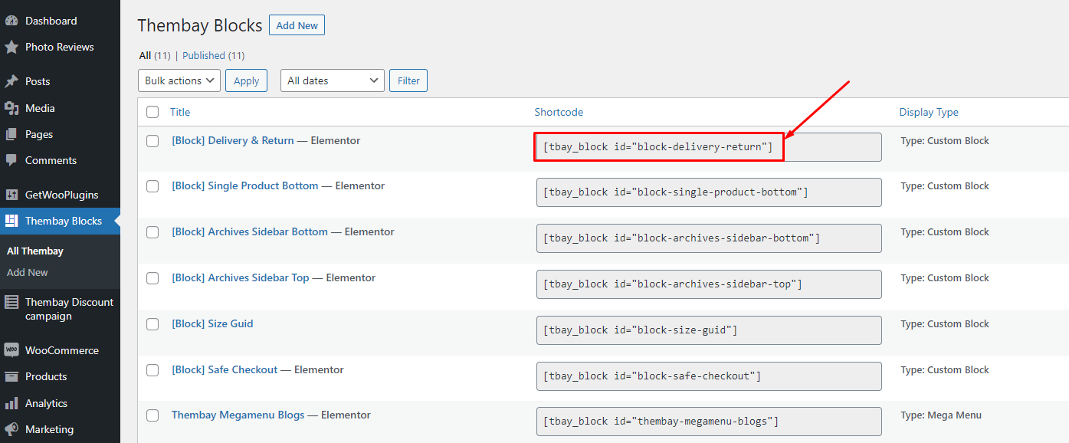Open the All dates filter dropdown
1069x443 pixels.
[x=333, y=80]
